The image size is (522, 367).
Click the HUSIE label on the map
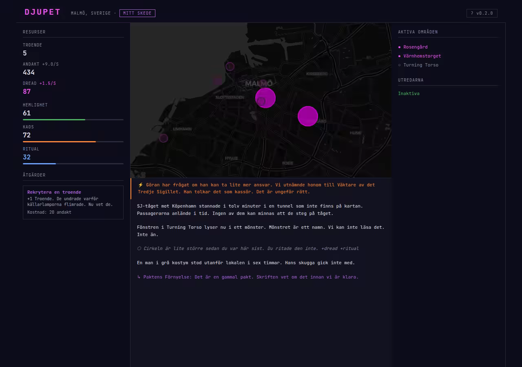click(x=356, y=133)
